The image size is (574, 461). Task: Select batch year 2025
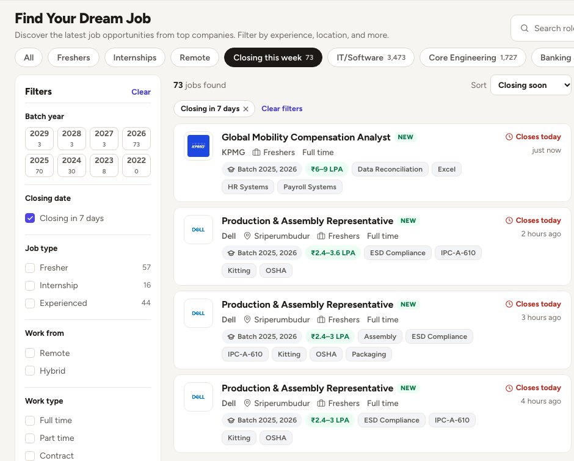click(39, 165)
